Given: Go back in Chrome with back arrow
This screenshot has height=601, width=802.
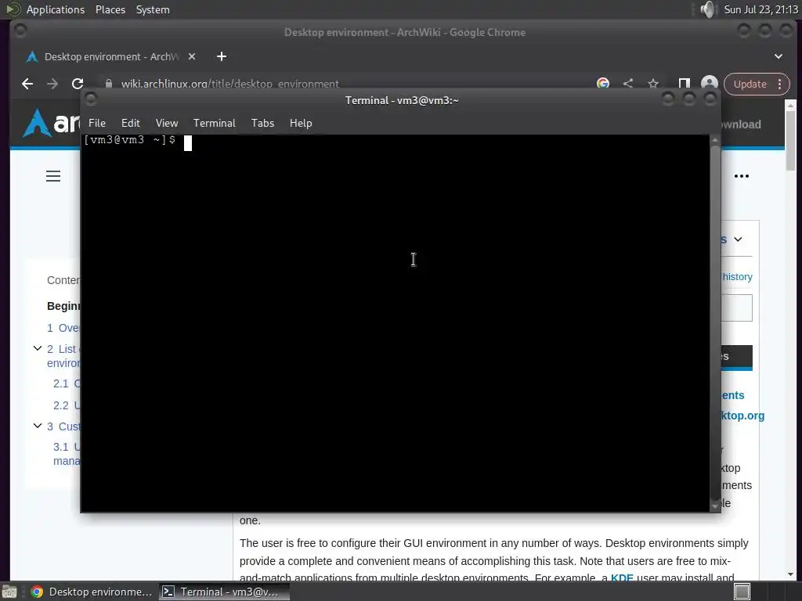Looking at the screenshot, I should (27, 84).
